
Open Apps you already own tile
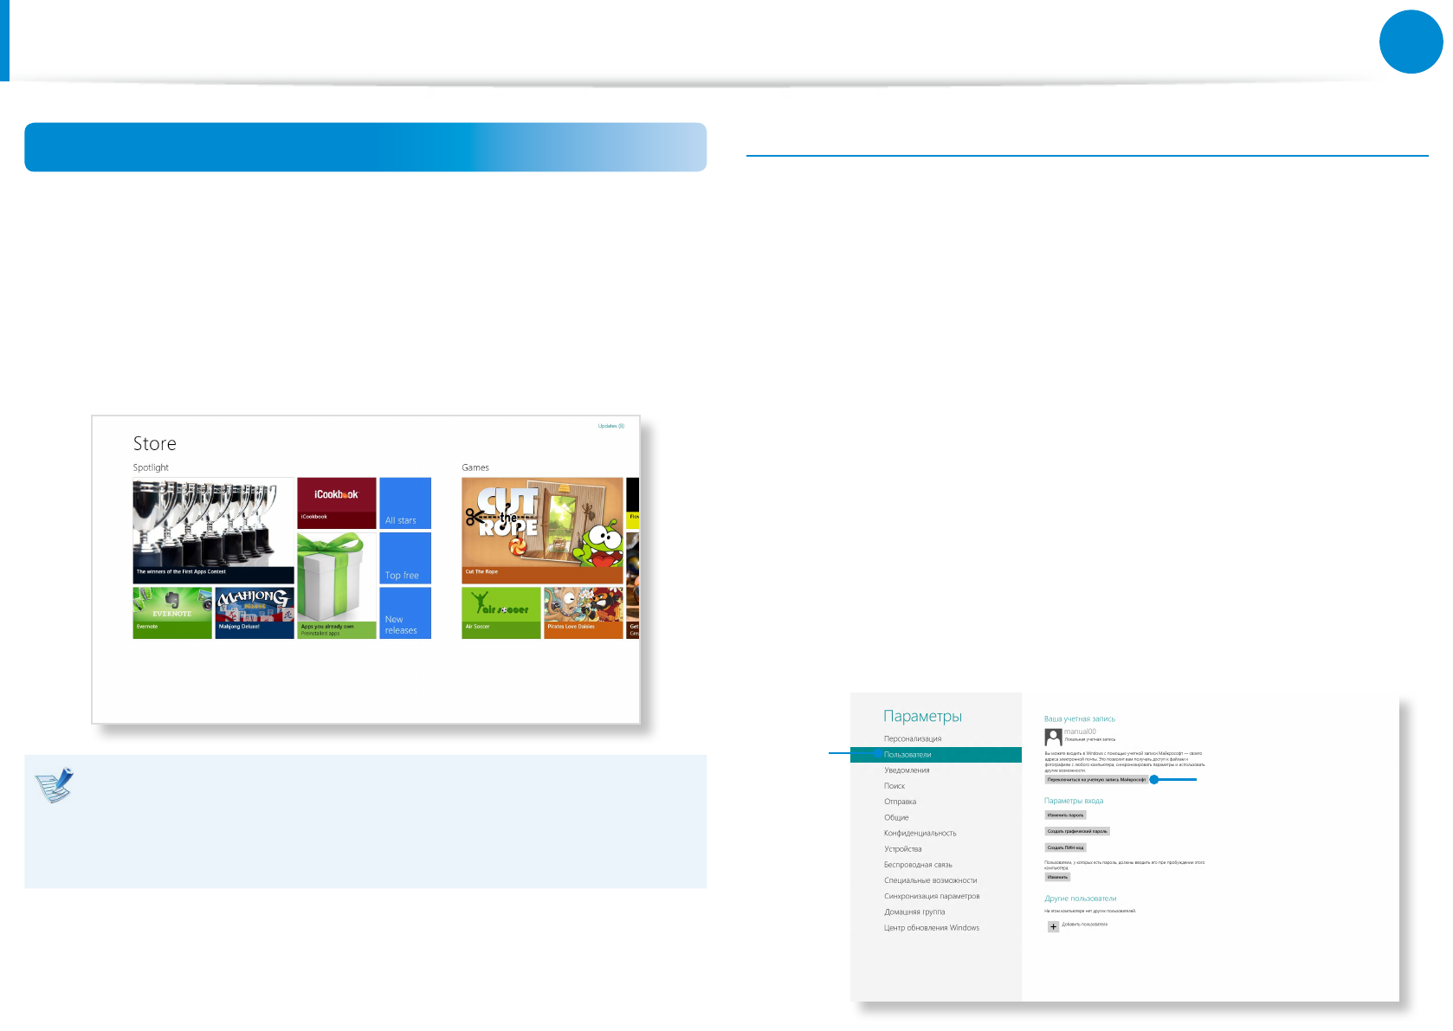tap(337, 585)
